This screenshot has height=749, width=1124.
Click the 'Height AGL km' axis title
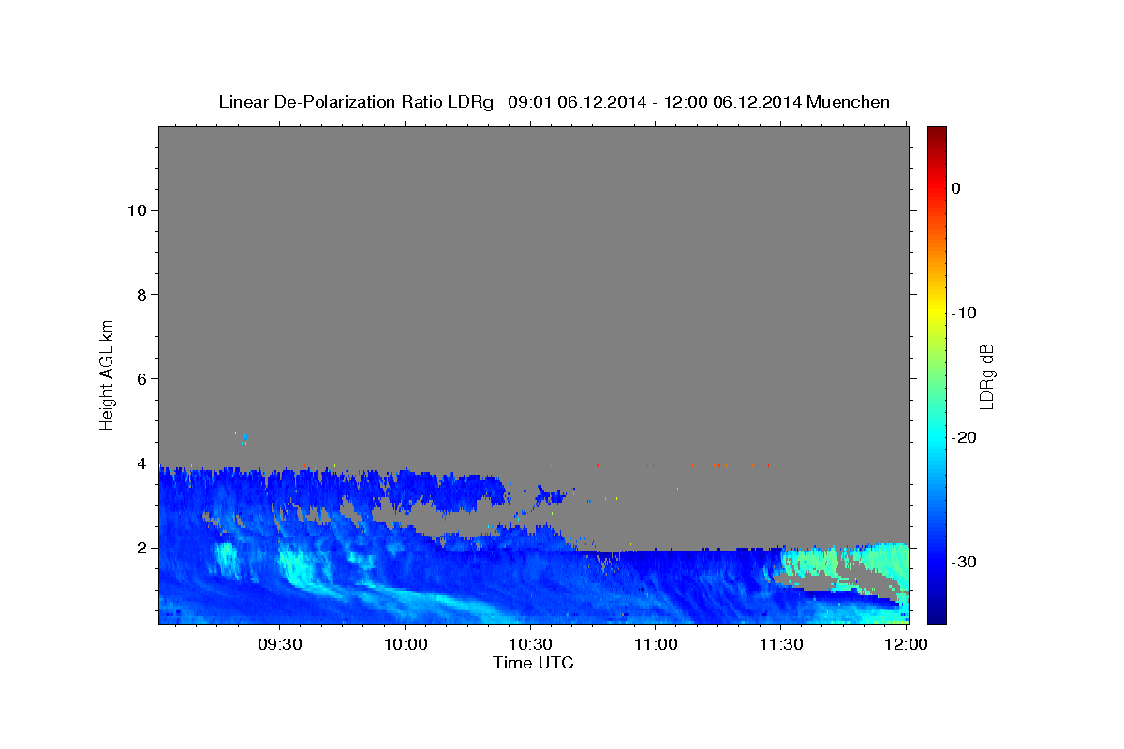point(107,374)
